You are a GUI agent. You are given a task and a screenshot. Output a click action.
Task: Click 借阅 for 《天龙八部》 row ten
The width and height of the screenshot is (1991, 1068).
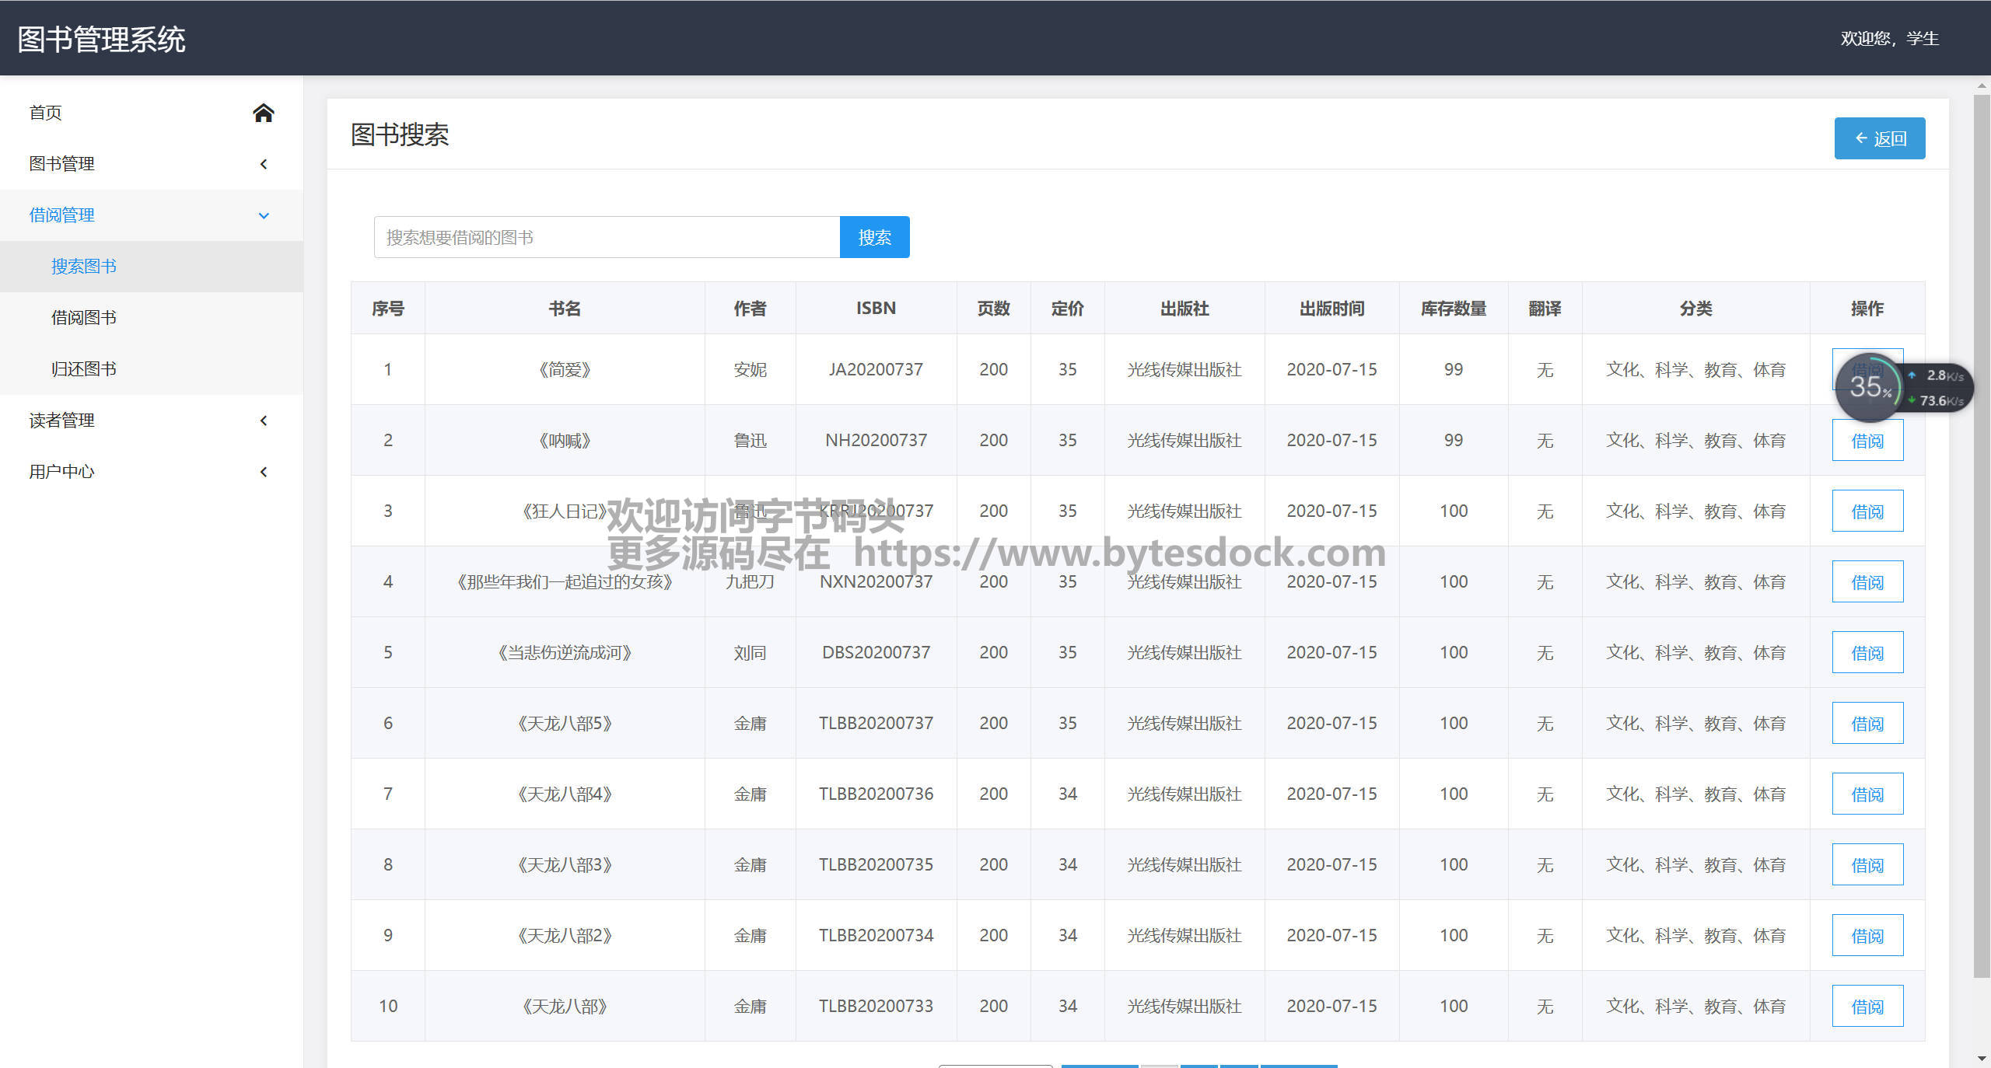point(1867,1007)
